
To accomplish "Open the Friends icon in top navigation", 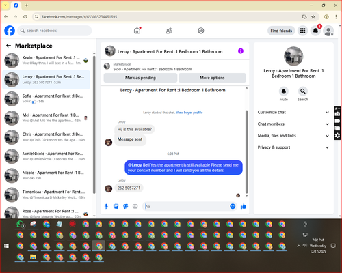I will pyautogui.click(x=169, y=31).
